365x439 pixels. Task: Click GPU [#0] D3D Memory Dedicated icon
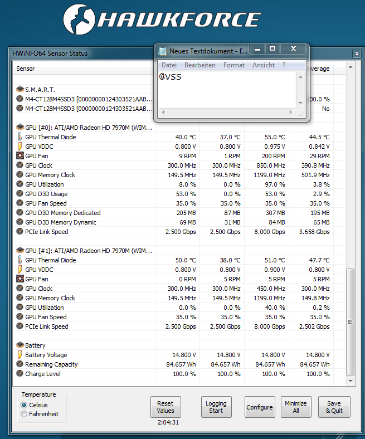(x=20, y=212)
